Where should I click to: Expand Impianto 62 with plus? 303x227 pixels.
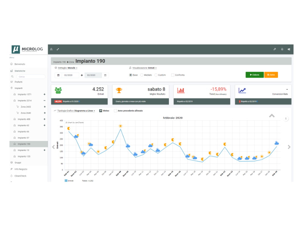[44, 125]
